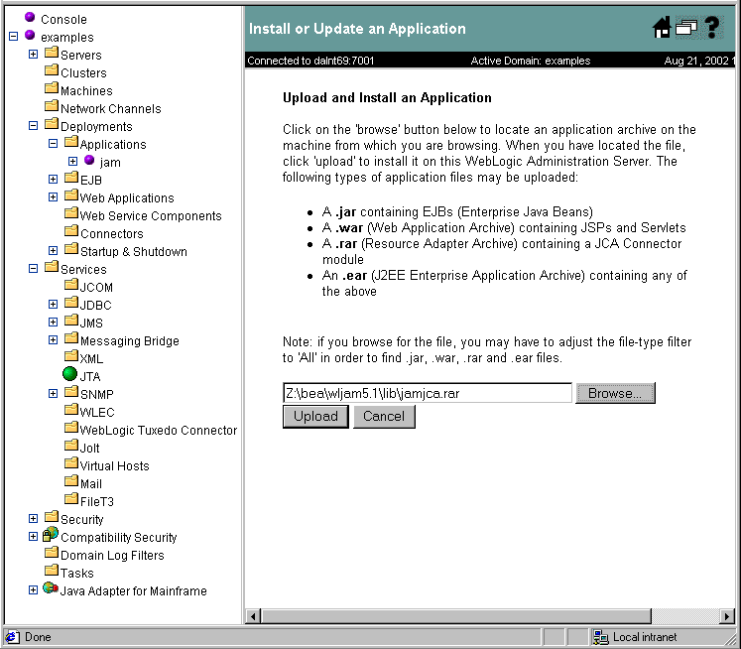Click the purple Console node icon
Screen dimensions: 741x649
click(30, 18)
